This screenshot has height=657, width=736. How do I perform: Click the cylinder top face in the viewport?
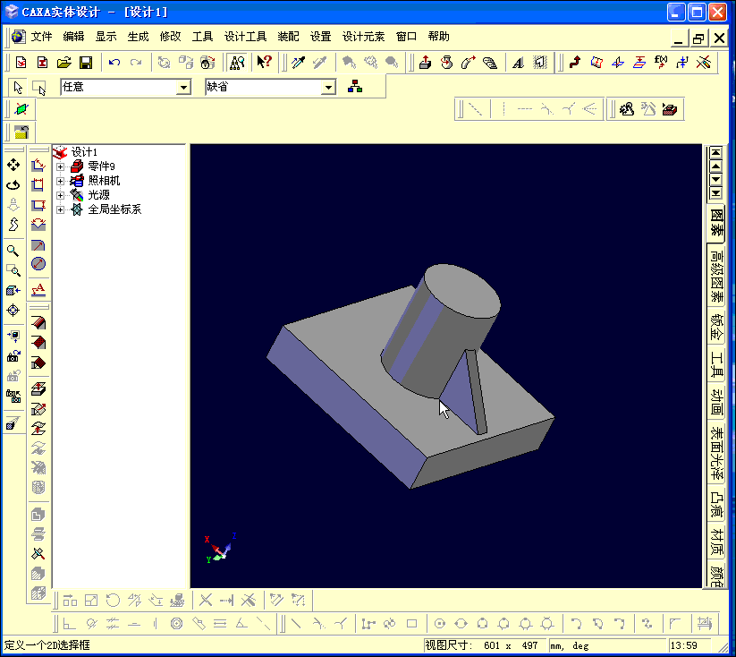[x=462, y=292]
